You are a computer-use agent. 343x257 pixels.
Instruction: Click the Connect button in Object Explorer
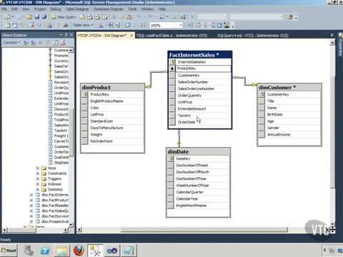(x=11, y=43)
